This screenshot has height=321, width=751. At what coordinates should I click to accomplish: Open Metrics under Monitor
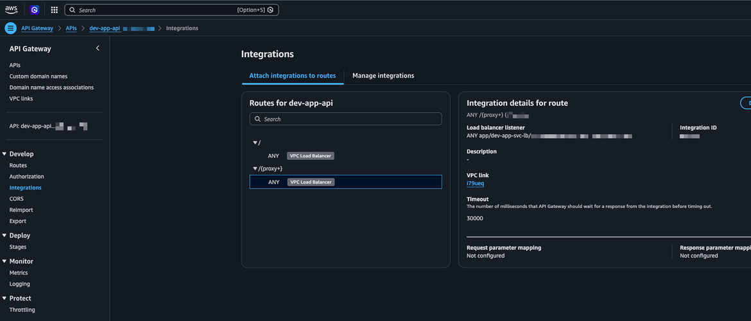pos(19,273)
